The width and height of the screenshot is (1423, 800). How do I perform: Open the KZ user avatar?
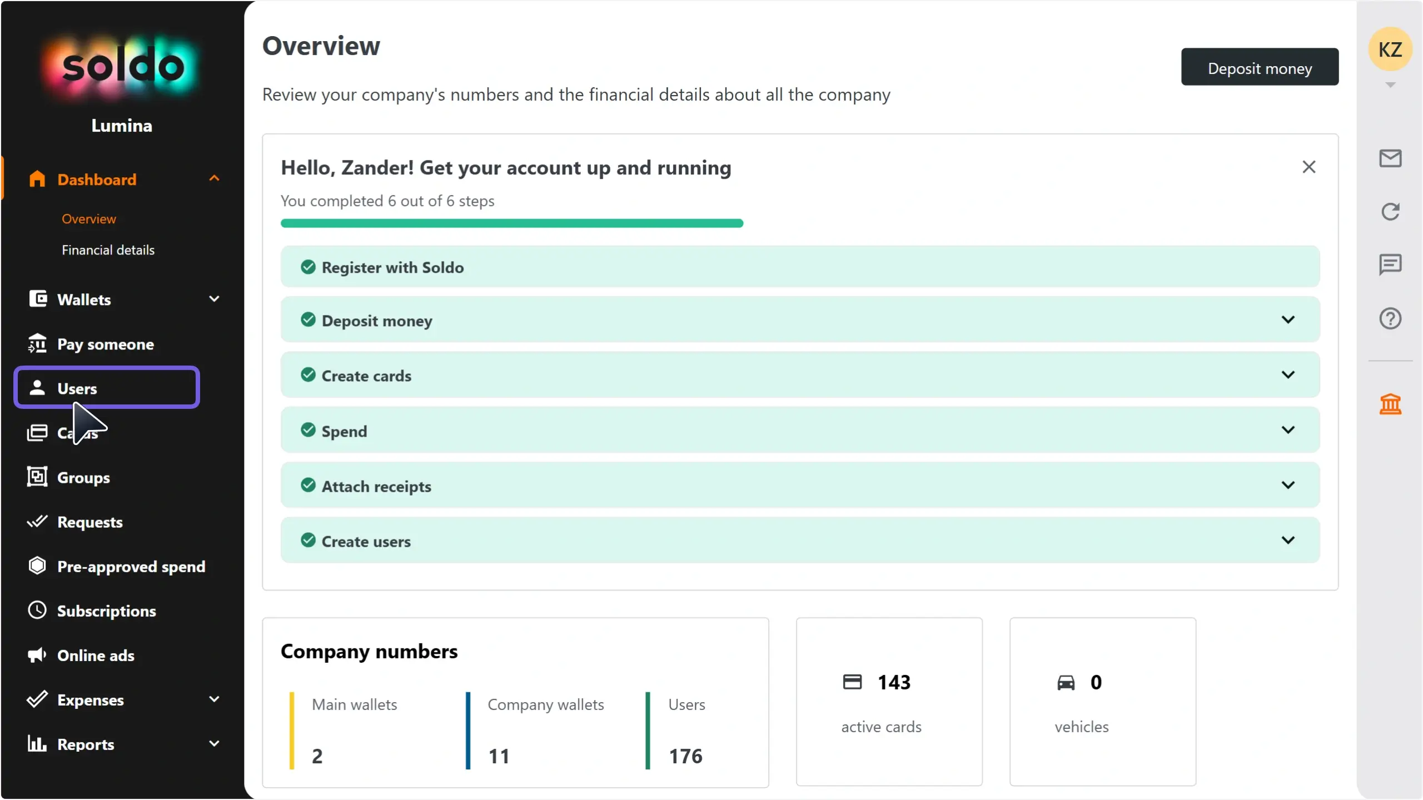tap(1390, 49)
